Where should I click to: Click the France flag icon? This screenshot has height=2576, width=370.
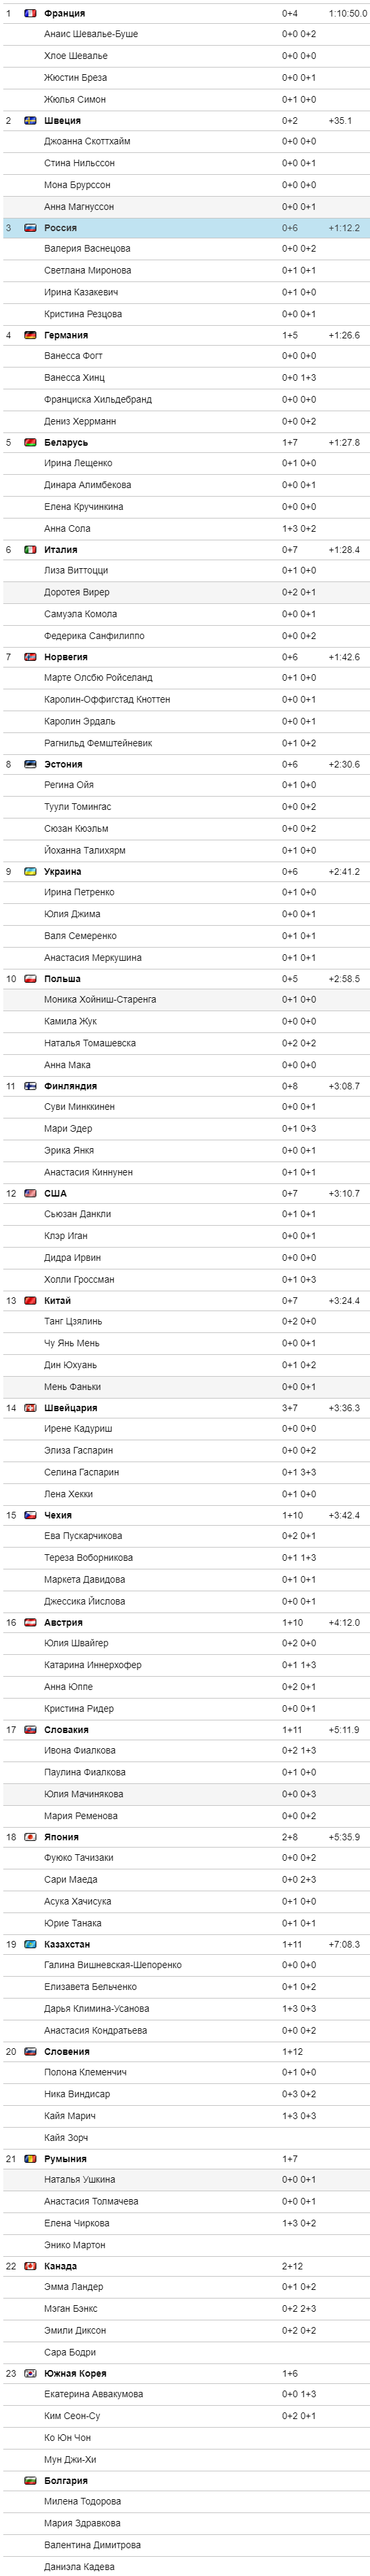(x=30, y=13)
